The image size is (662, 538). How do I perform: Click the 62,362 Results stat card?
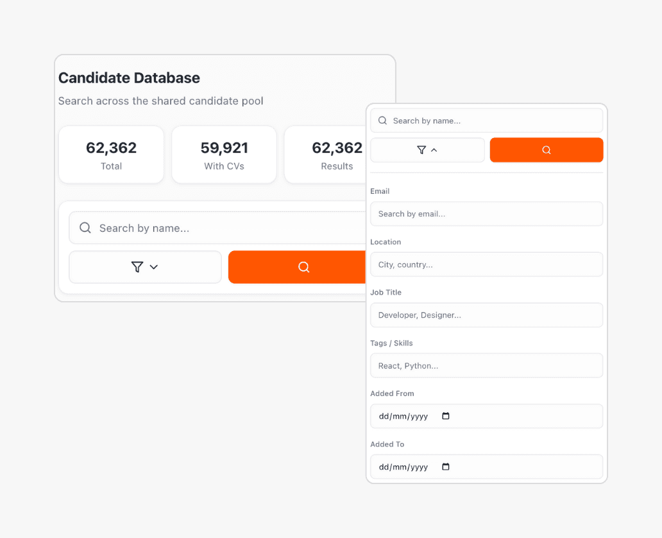point(325,155)
